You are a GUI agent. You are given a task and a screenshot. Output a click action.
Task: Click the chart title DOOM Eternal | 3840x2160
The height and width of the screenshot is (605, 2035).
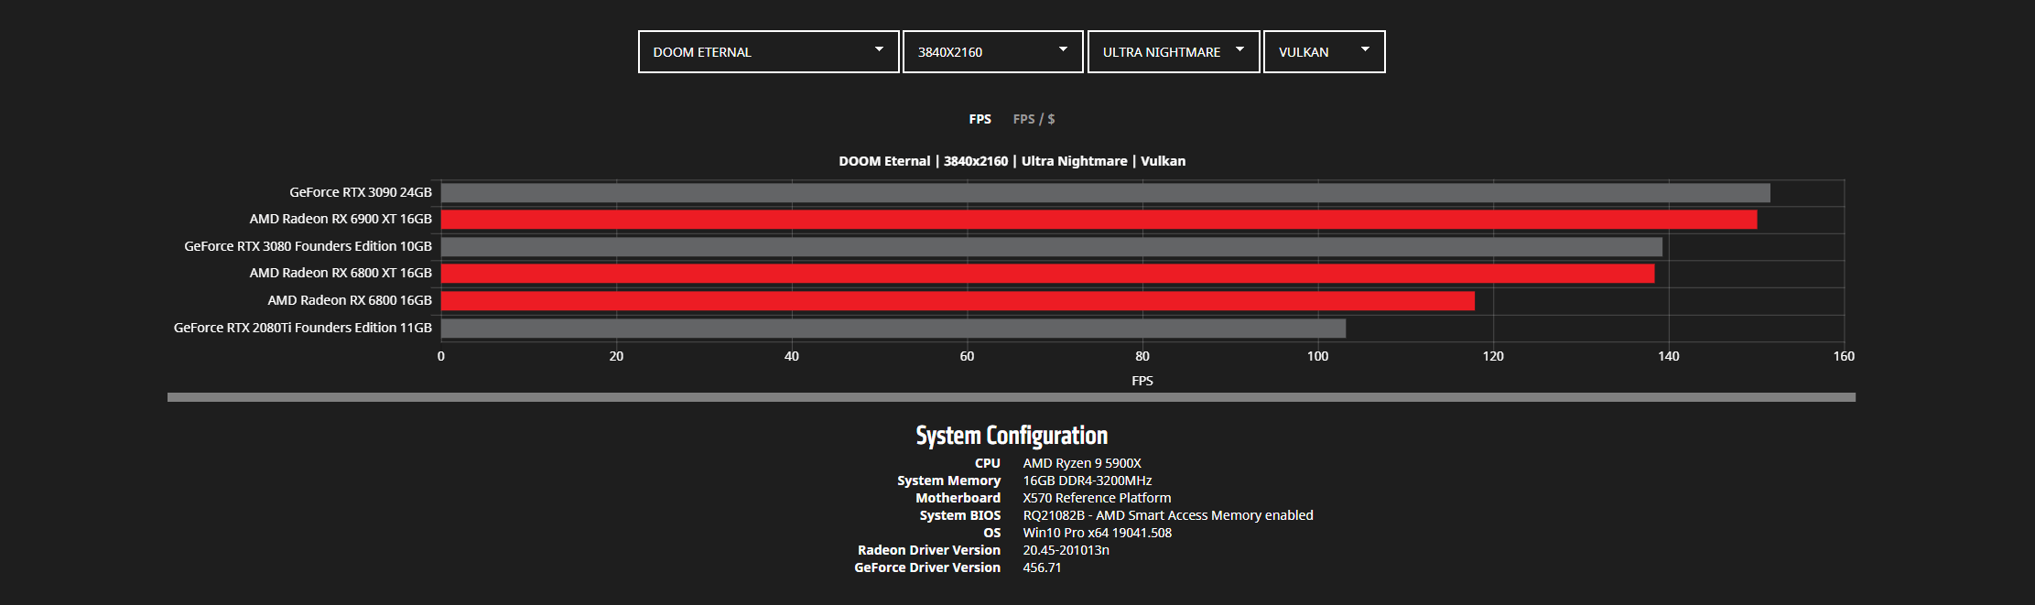coord(1012,161)
